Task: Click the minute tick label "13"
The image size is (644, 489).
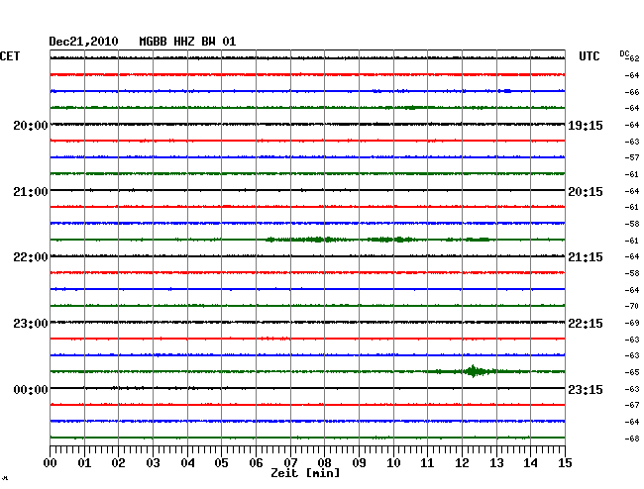Action: pos(496,463)
